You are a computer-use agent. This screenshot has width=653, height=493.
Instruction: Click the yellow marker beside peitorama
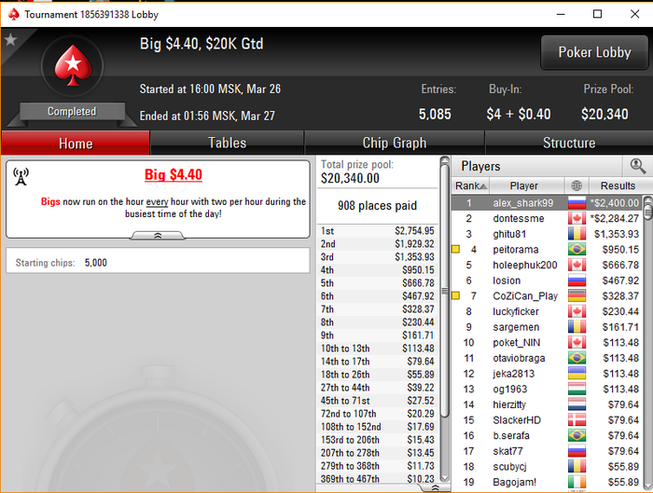click(x=455, y=249)
